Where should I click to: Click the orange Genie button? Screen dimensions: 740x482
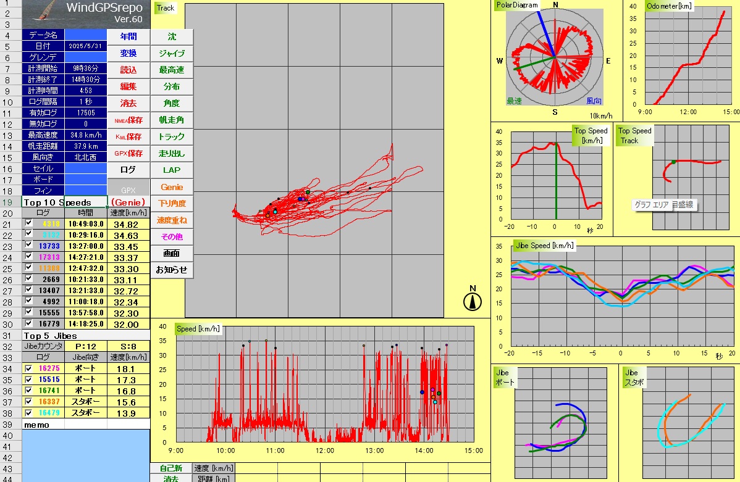click(172, 187)
